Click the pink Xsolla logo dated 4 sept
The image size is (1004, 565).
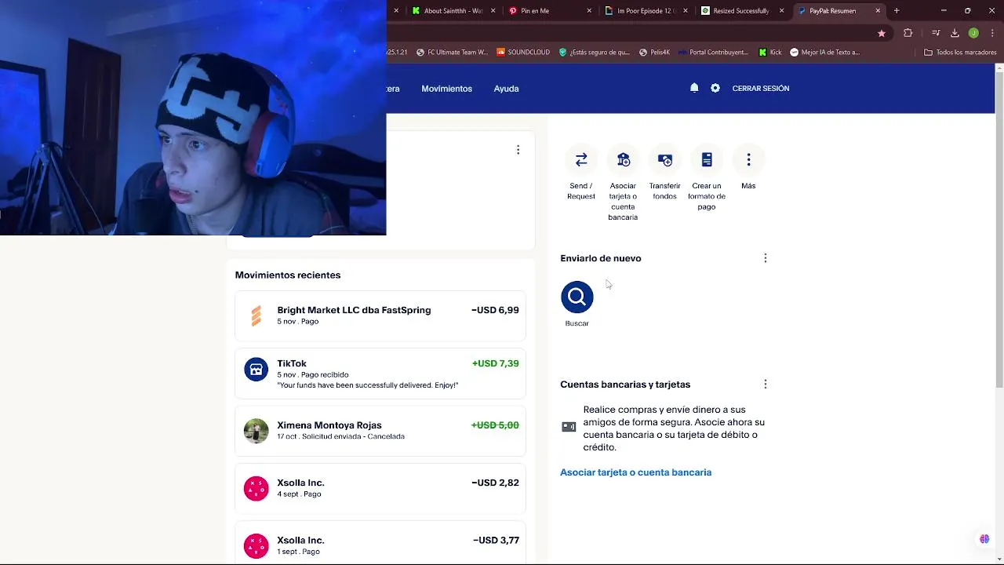coord(256,488)
